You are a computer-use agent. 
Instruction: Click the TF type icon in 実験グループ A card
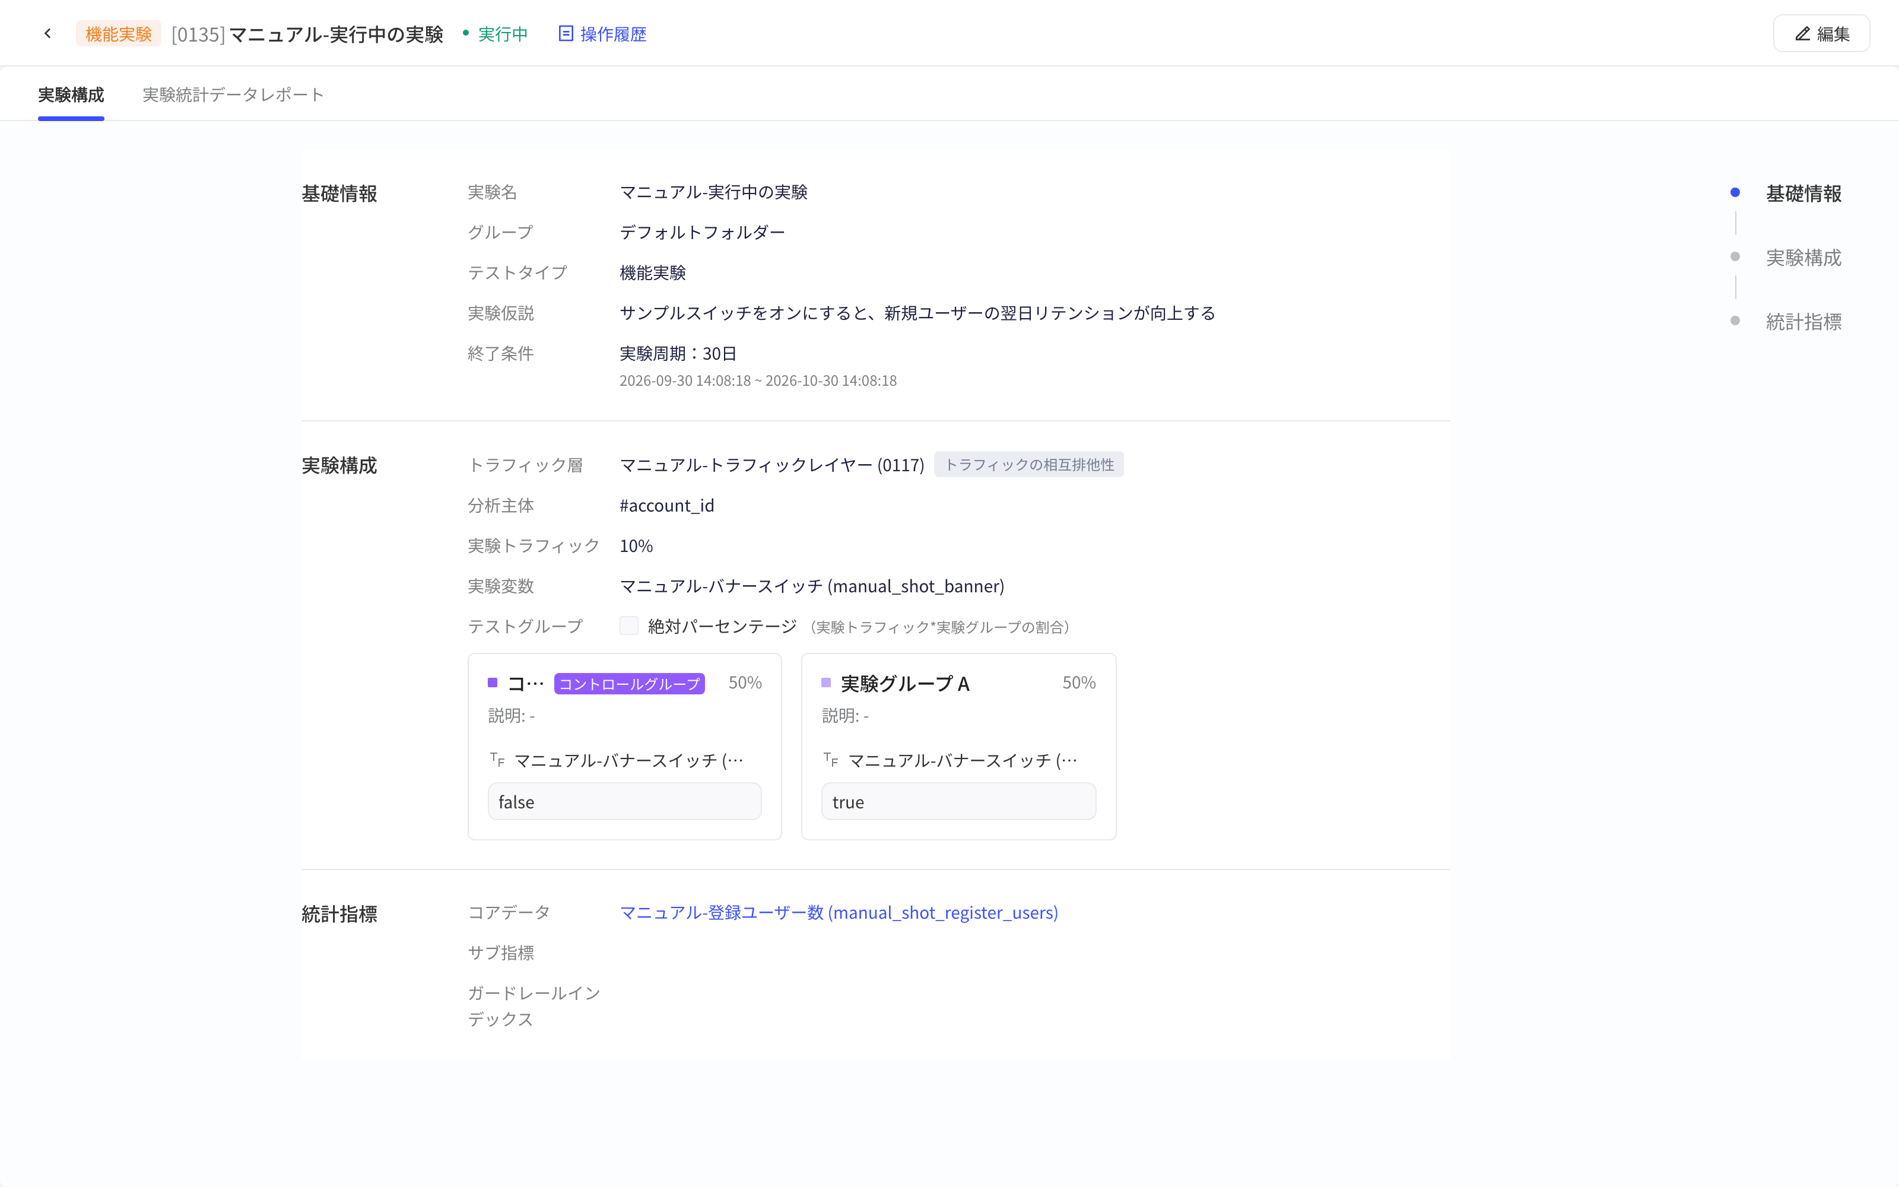click(831, 759)
